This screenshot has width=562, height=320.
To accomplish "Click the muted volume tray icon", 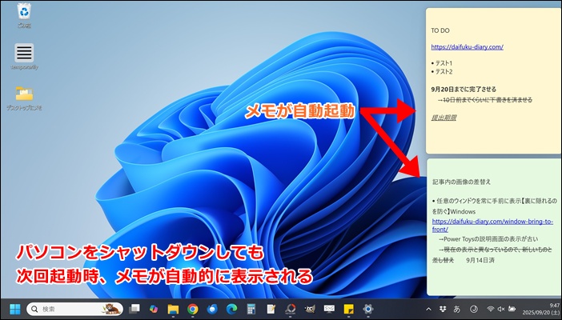I will point(501,309).
